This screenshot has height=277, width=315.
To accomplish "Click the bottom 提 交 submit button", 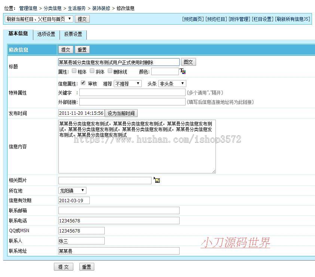I will (64, 267).
